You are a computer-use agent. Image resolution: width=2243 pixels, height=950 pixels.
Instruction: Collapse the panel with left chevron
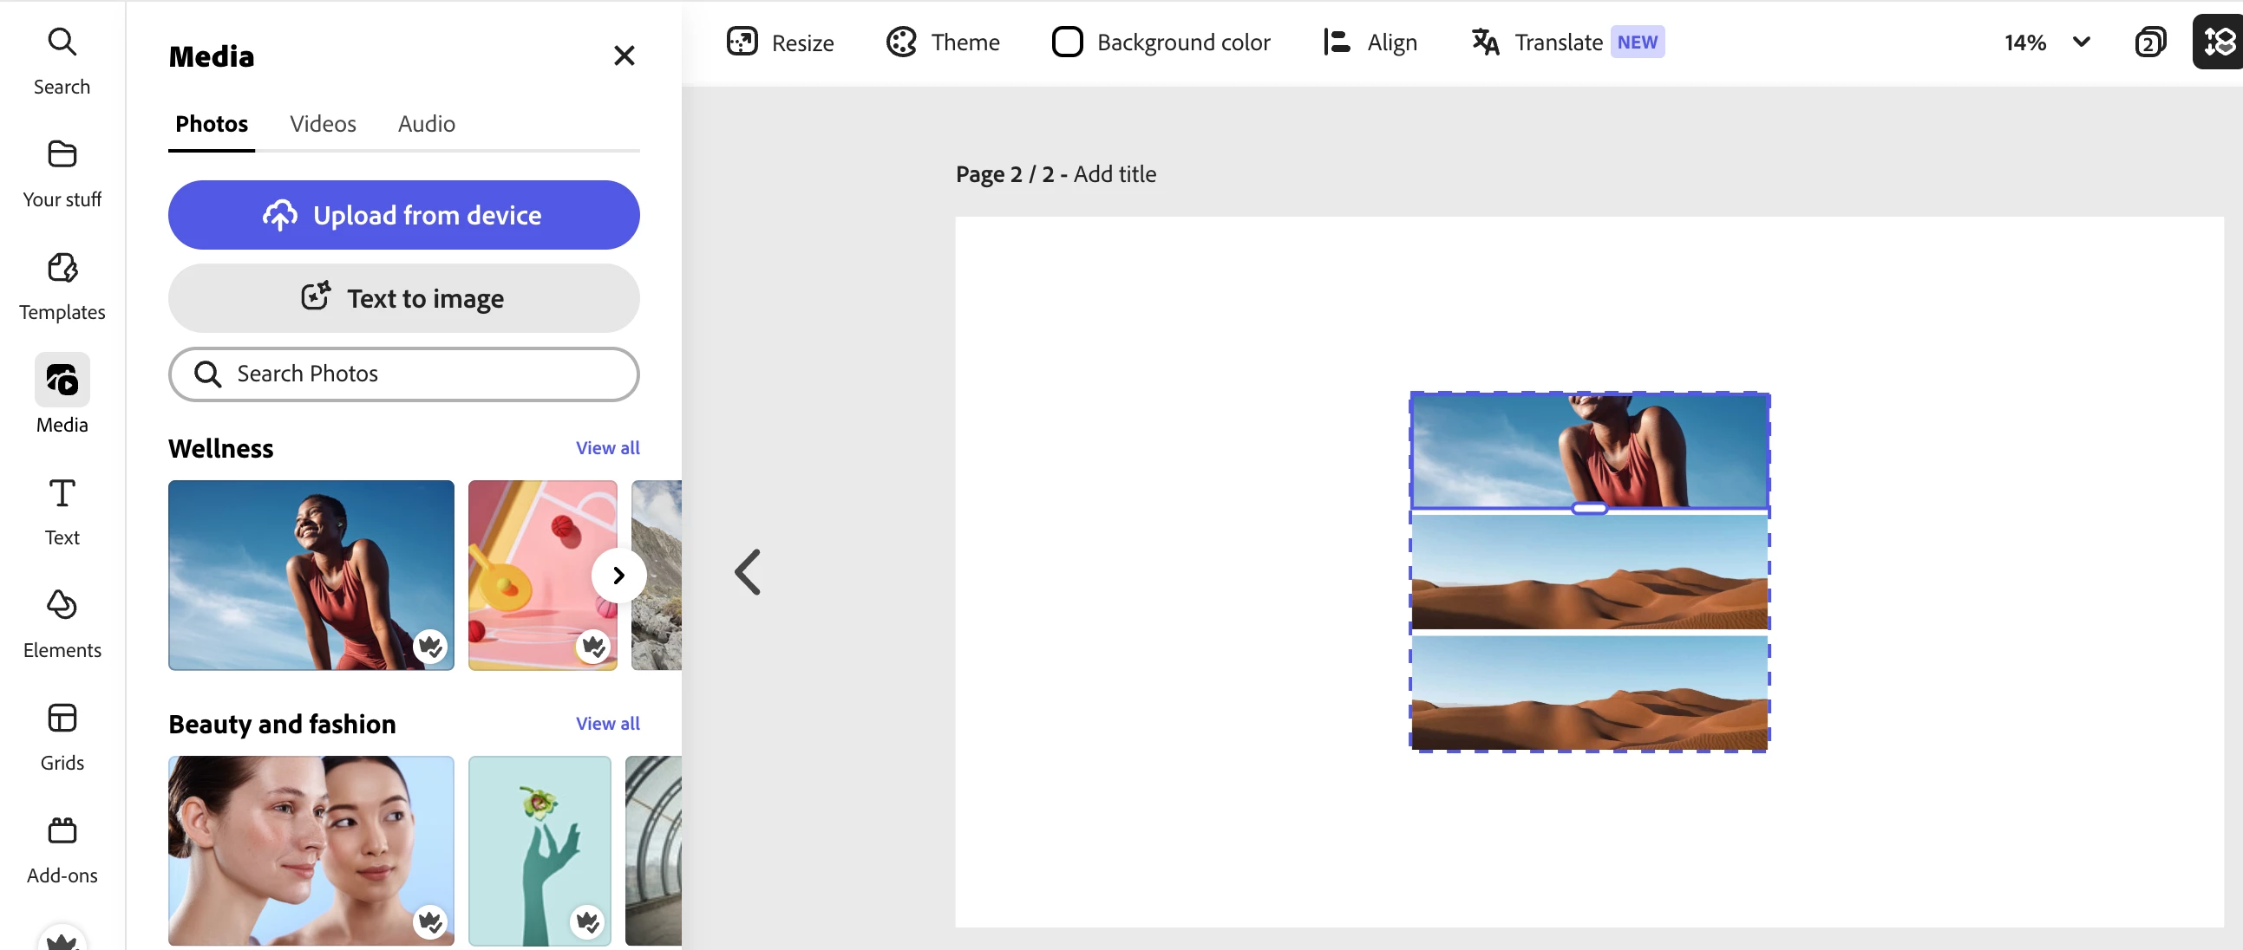[x=748, y=572]
